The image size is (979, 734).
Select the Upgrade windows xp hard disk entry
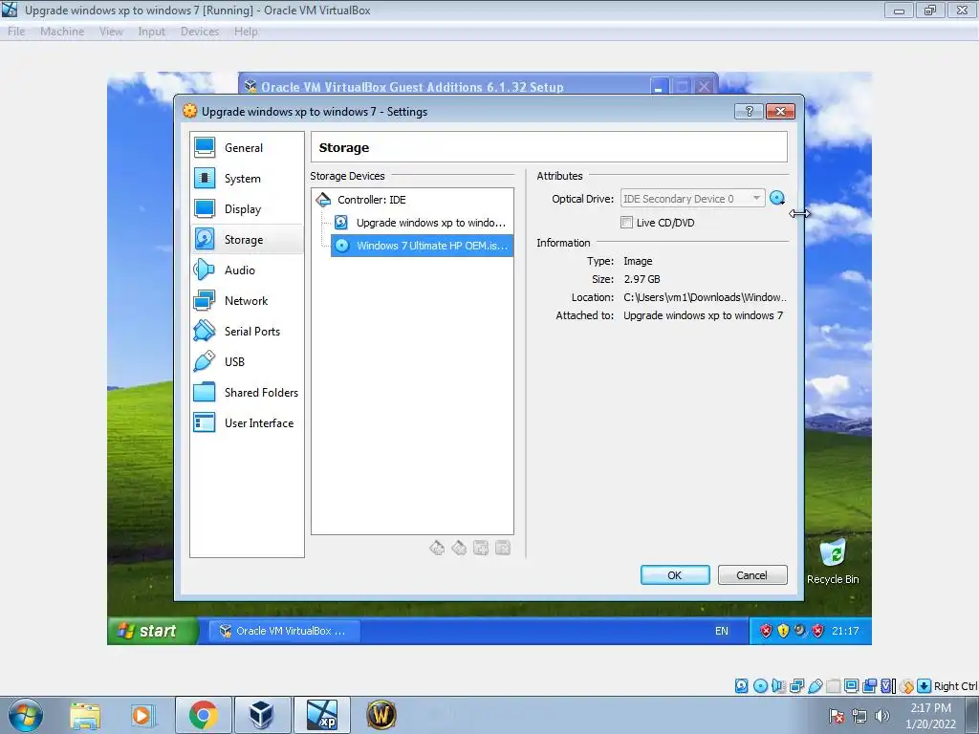pos(422,223)
